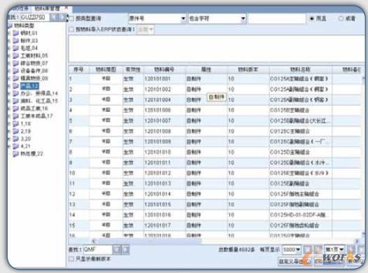Select table row with code 120101007
Viewport: 368px width, 273px height.
[x=215, y=120]
